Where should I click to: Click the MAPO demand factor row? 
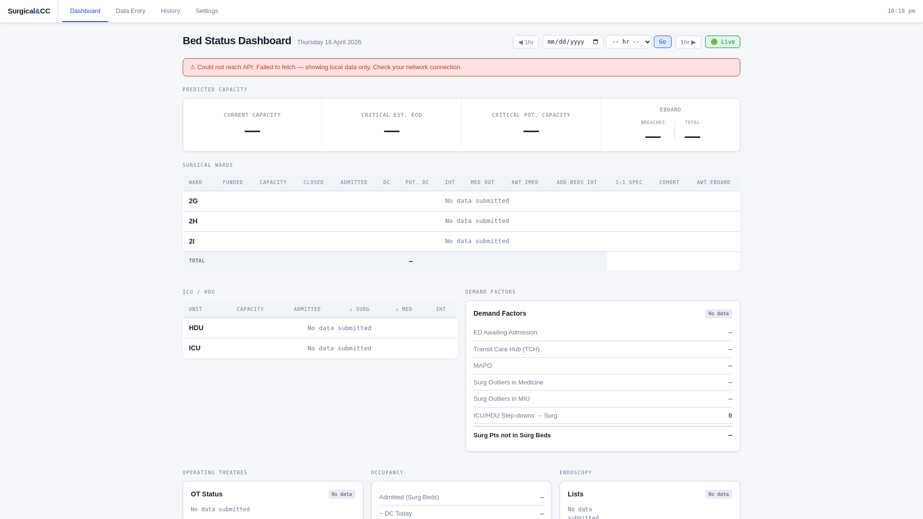(x=603, y=366)
